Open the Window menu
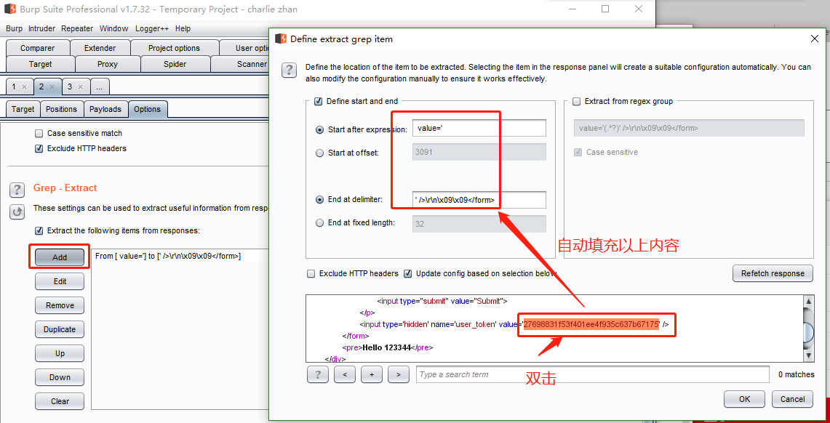830x423 pixels. coord(113,28)
